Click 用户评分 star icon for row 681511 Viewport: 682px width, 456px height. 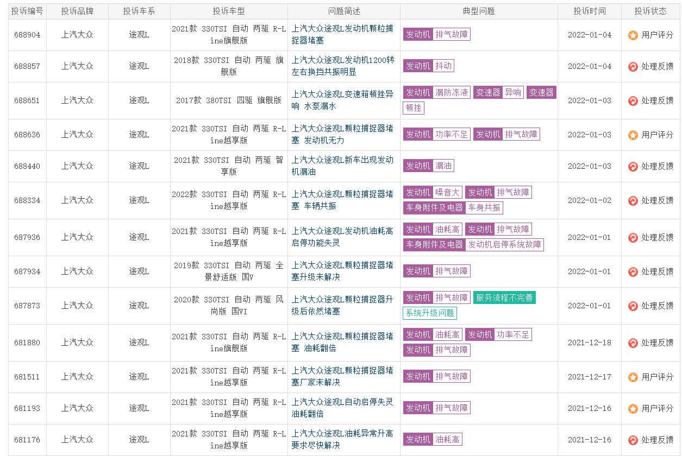tap(633, 377)
